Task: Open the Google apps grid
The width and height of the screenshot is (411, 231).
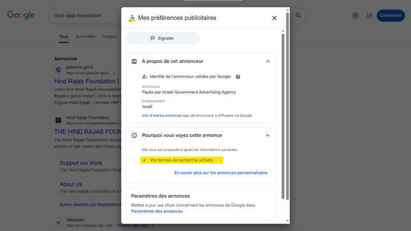Action: coord(369,16)
